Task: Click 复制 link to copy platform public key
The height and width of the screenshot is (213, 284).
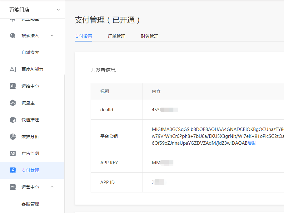Action: click(252, 143)
